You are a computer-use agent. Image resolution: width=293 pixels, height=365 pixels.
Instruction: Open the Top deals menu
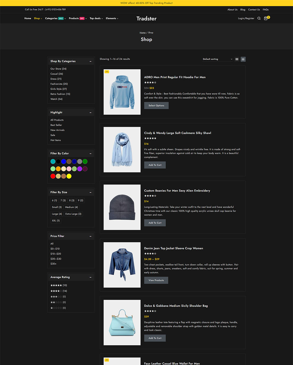pos(96,18)
